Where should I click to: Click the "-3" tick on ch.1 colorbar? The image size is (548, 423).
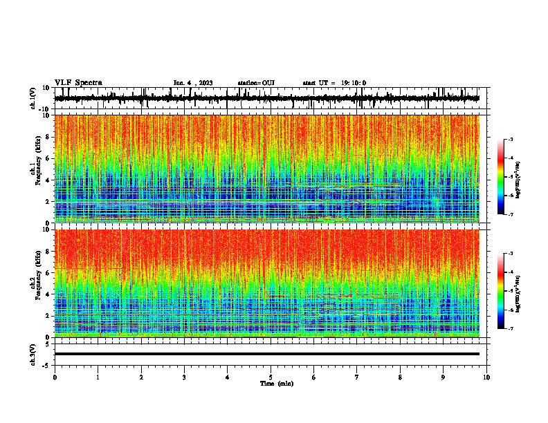click(x=511, y=139)
